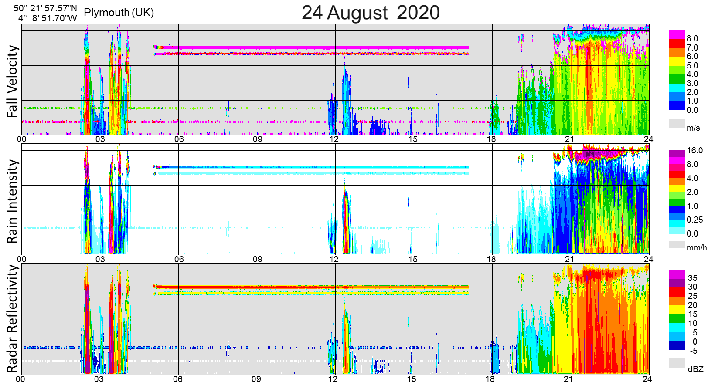Click the dark blue swatch in Radar Reflectivity legend

point(677,345)
